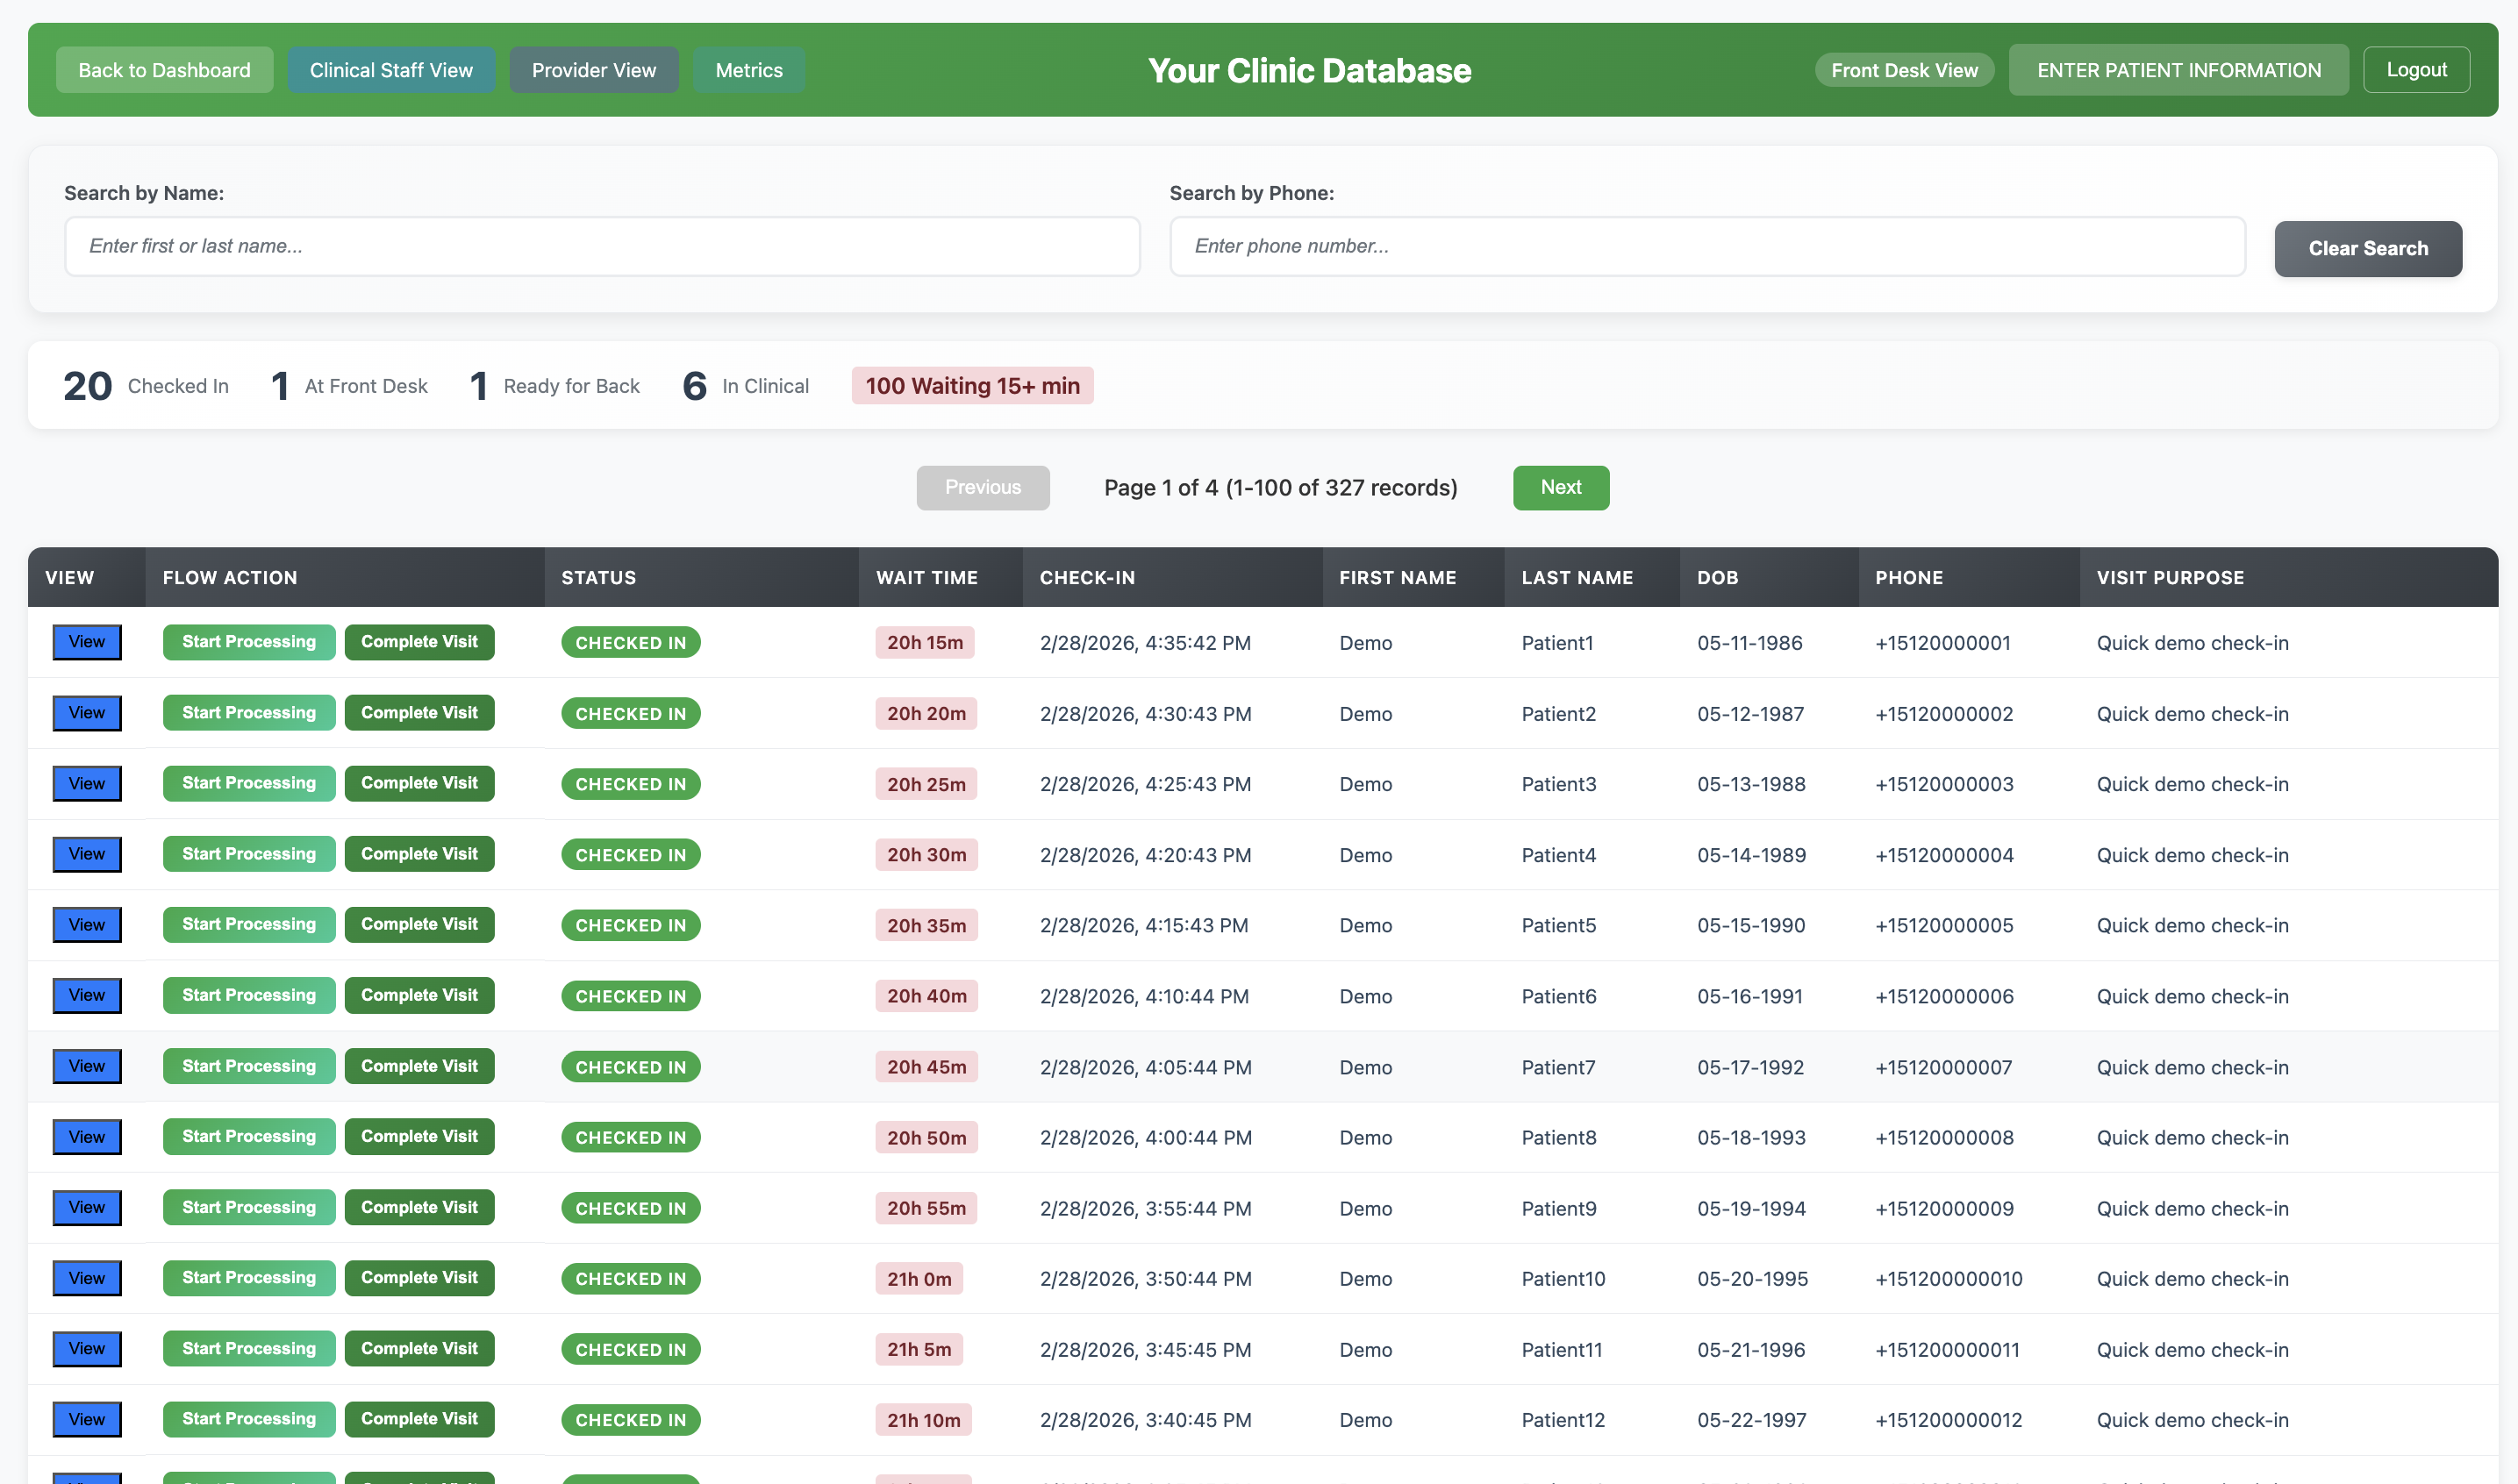Start Processing for Patient3
The height and width of the screenshot is (1484, 2518).
[x=248, y=783]
